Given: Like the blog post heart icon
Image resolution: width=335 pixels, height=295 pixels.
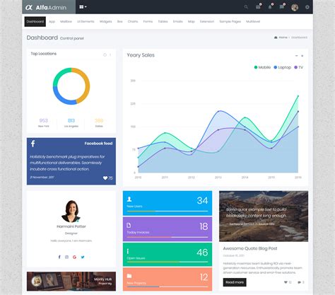Looking at the screenshot, I should [286, 282].
